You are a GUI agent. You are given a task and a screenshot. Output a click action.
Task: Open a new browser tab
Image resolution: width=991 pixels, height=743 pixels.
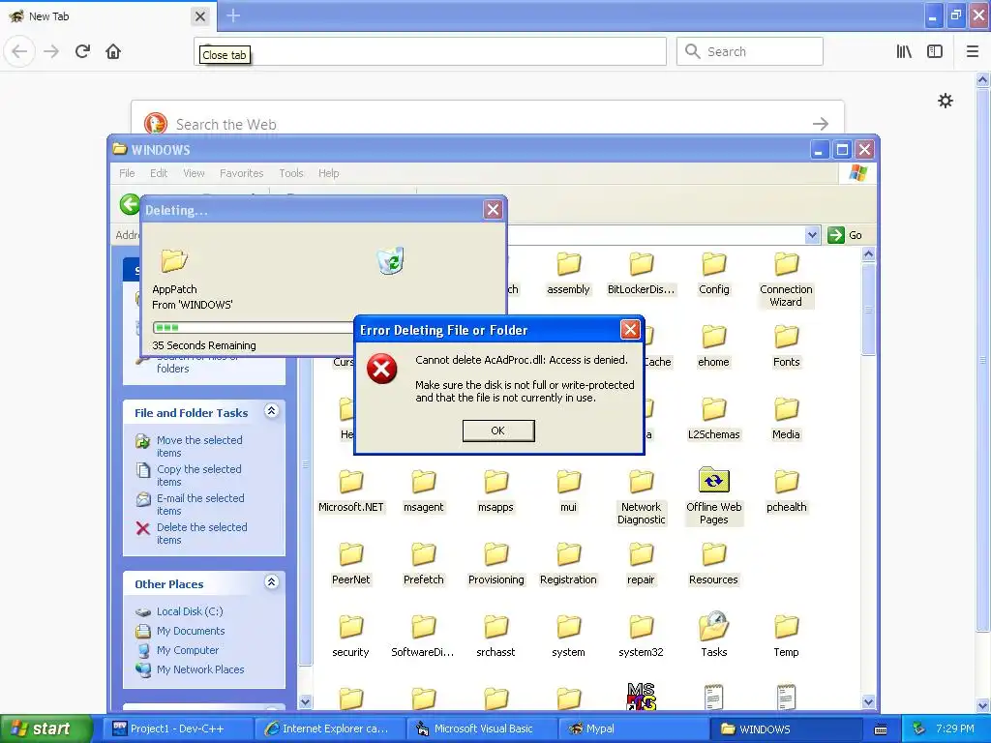coord(233,15)
